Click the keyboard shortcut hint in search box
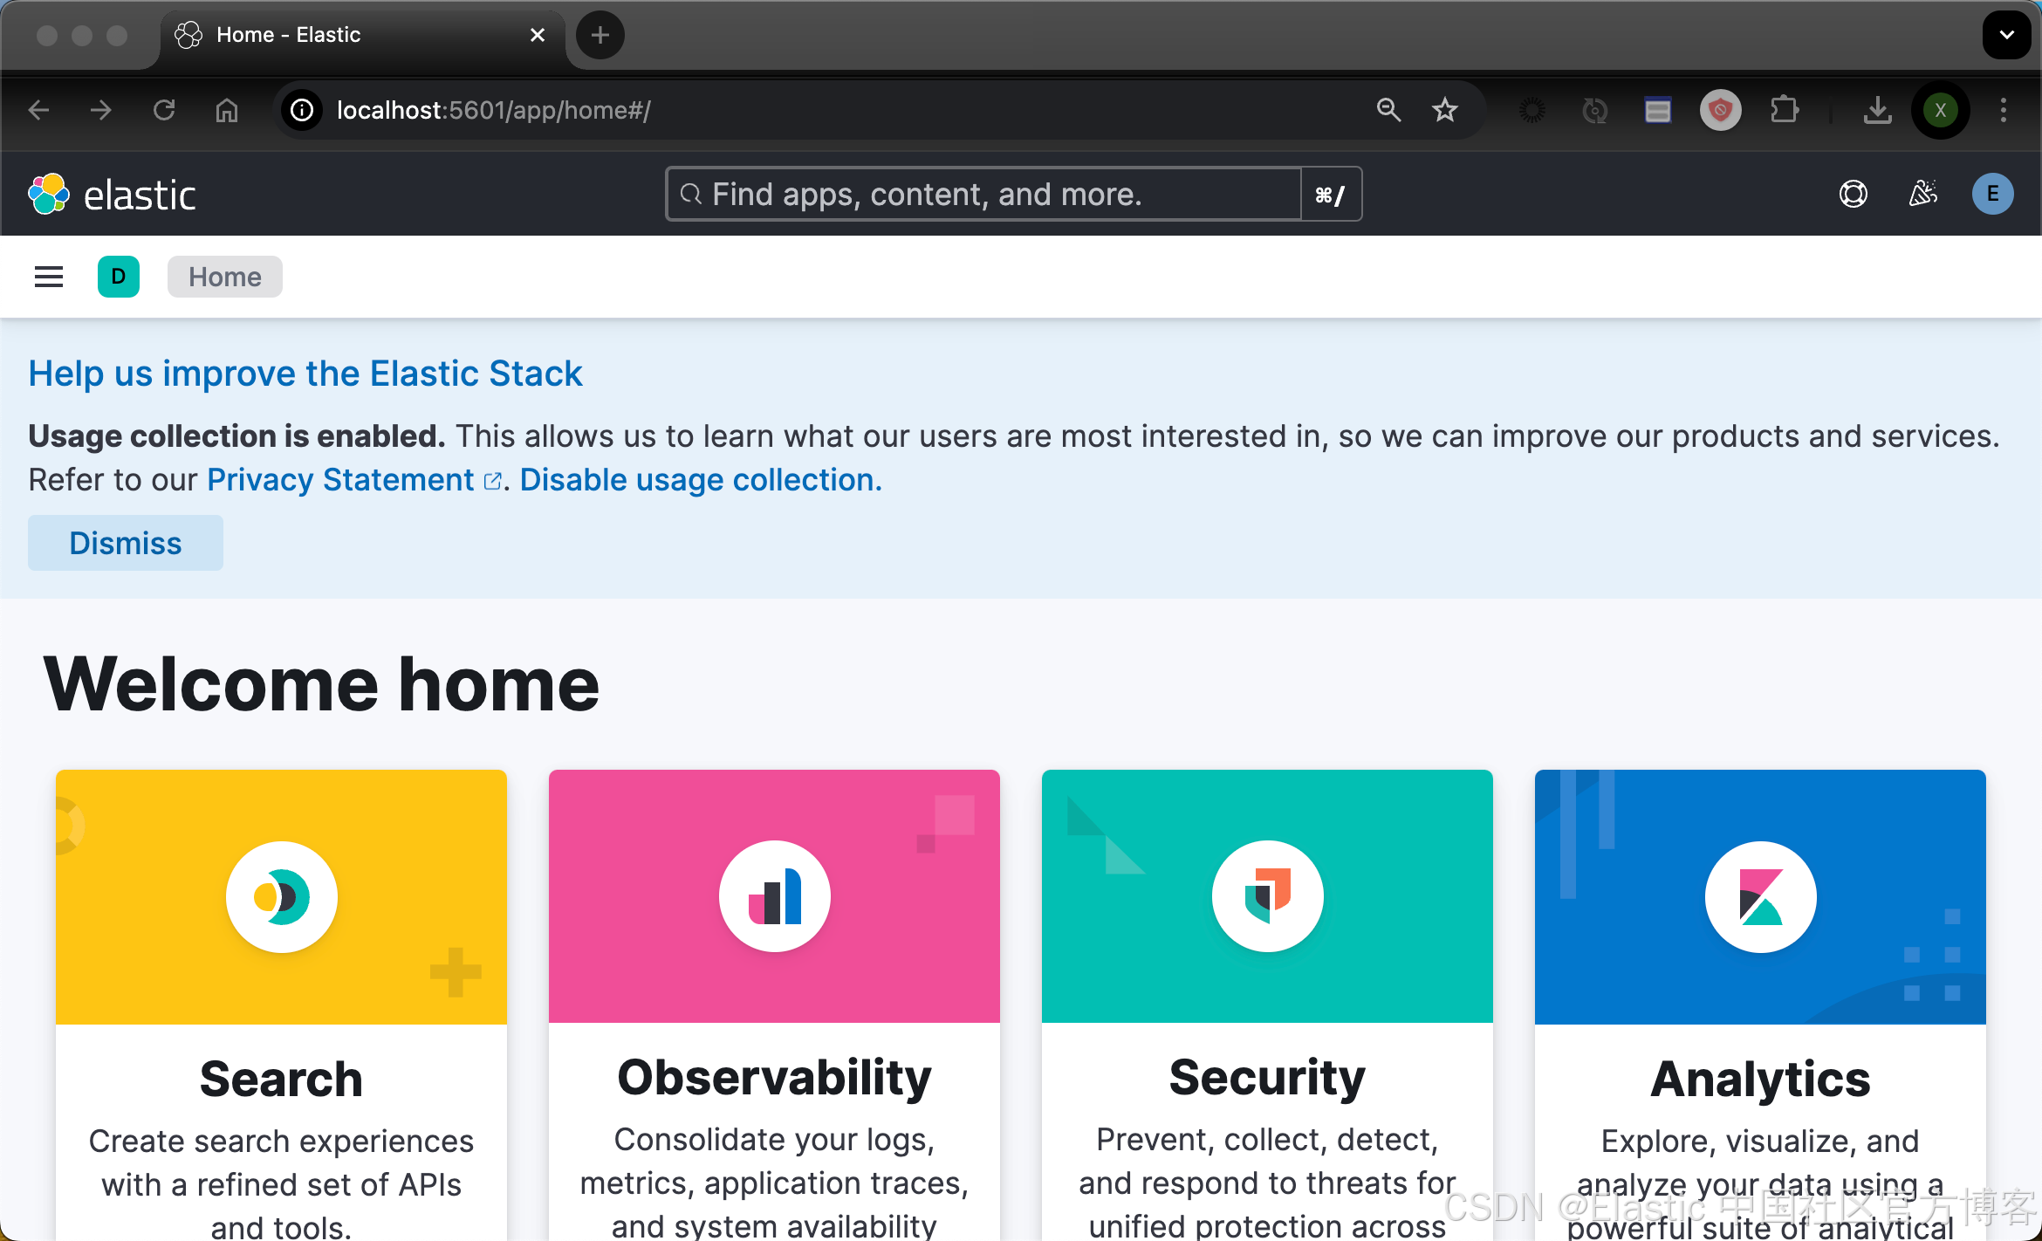Image resolution: width=2042 pixels, height=1241 pixels. click(x=1330, y=194)
